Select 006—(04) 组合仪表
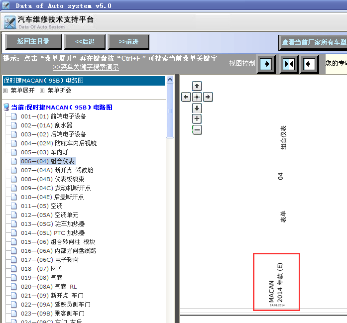The width and height of the screenshot is (347, 323). coord(48,161)
